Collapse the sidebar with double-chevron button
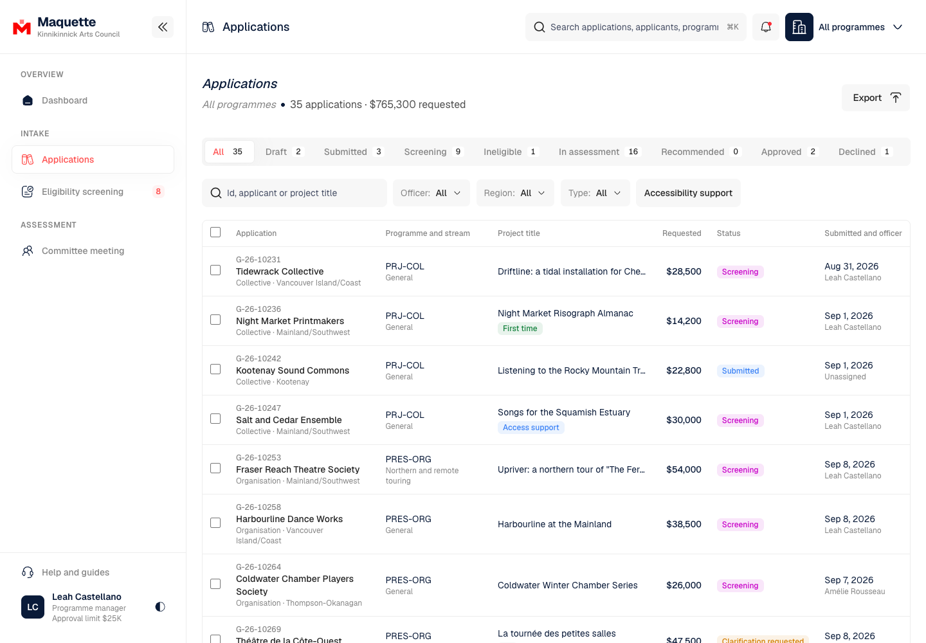 163,27
